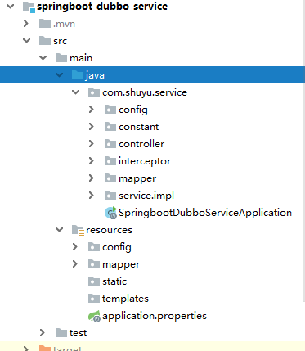
Task: Expand the service.impl package arrow
Action: pyautogui.click(x=92, y=196)
